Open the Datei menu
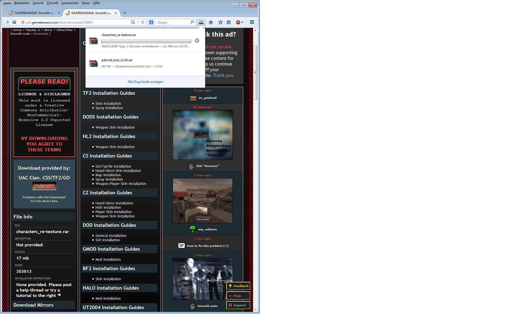 (7, 3)
